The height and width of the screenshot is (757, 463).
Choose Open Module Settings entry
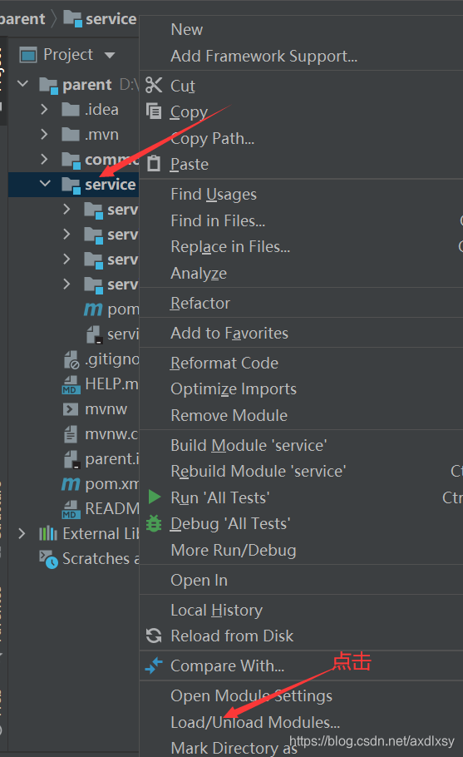pyautogui.click(x=251, y=695)
